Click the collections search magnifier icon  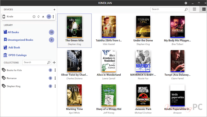49,62
